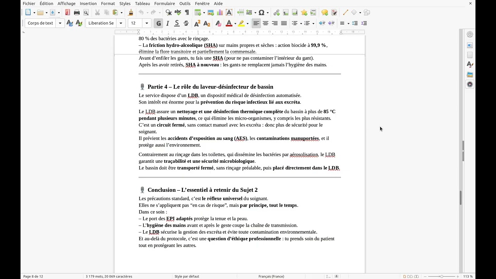Insert a bookmark star

[304, 12]
